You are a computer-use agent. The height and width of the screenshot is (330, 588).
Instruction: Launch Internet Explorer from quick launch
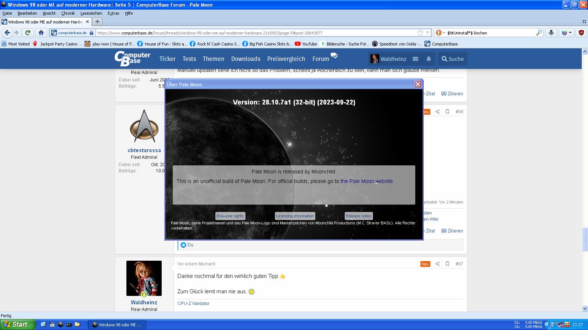pyautogui.click(x=43, y=324)
